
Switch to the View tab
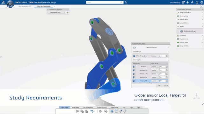[x=124, y=107]
